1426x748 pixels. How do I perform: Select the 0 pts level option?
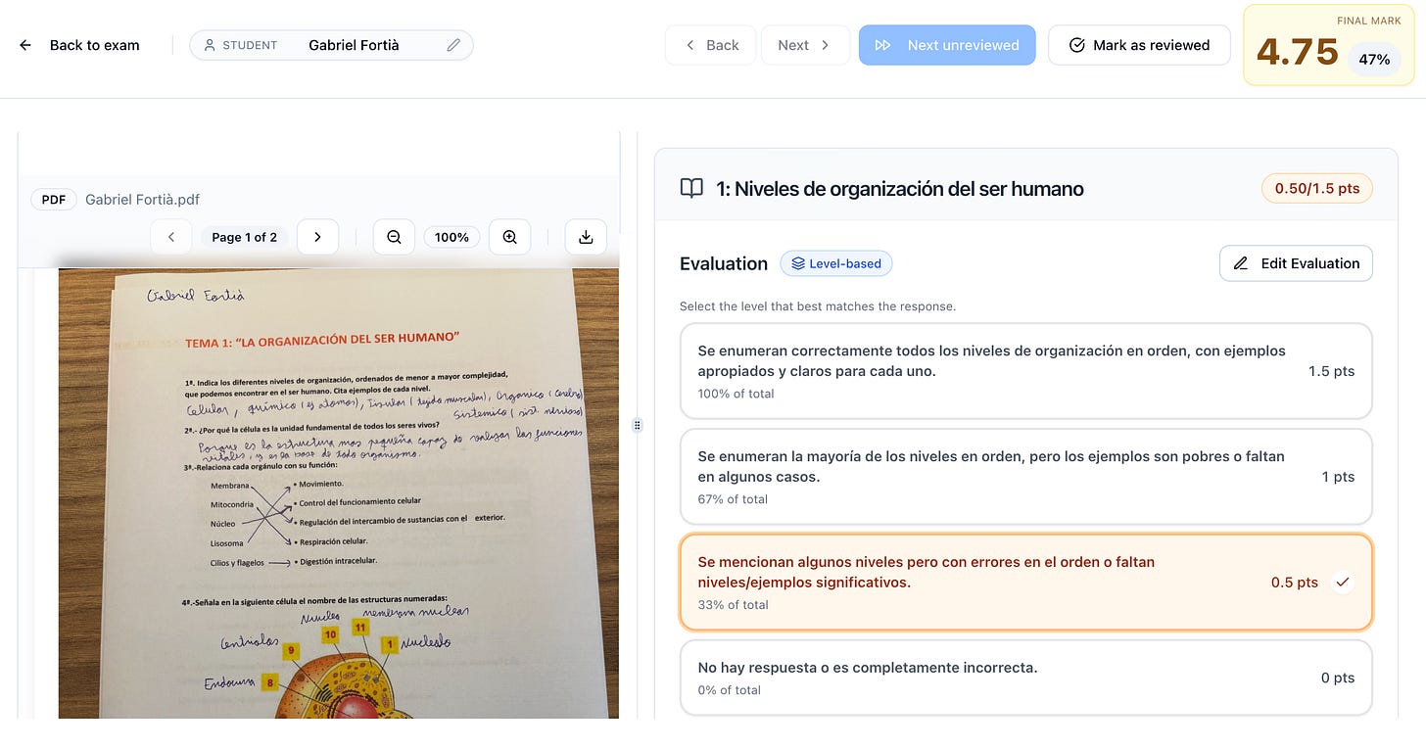click(x=1025, y=678)
